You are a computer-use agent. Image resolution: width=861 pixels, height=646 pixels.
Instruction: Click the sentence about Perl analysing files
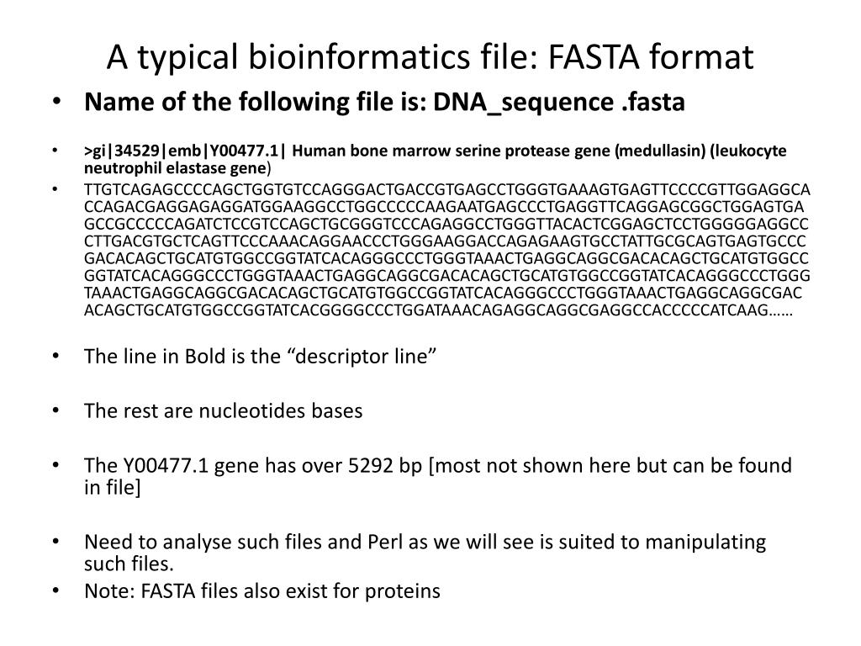(x=425, y=543)
